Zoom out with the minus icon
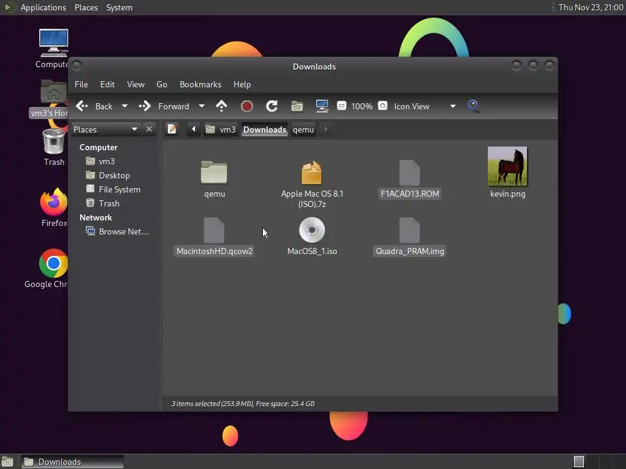Screen dimensions: 626x469 [341, 106]
